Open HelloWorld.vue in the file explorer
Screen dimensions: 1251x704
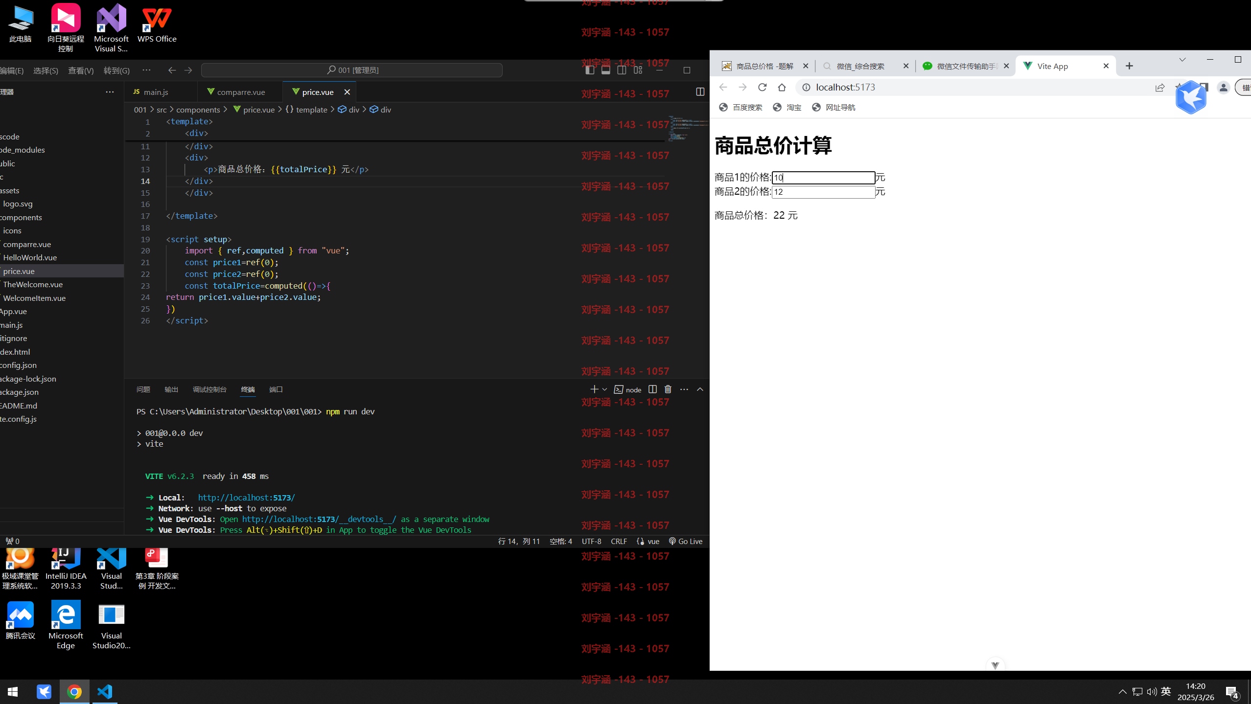point(62,257)
